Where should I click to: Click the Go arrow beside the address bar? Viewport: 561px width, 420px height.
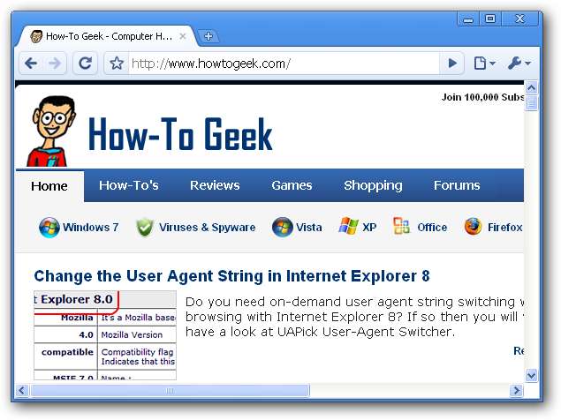pyautogui.click(x=452, y=64)
